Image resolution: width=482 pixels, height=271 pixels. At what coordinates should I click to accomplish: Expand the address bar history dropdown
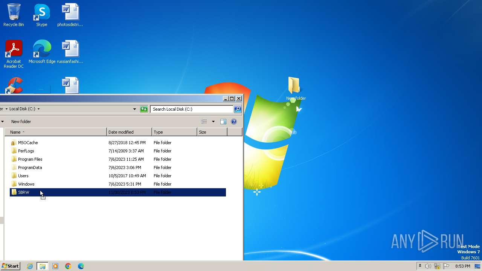click(x=135, y=109)
